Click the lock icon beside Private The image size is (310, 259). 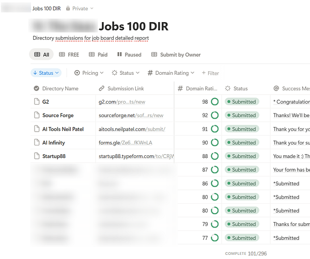(x=68, y=8)
